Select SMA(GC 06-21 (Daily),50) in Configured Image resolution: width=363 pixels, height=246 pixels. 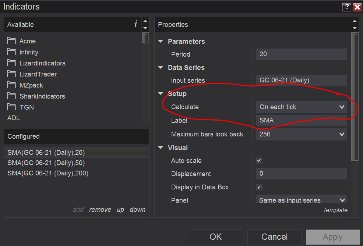pos(77,163)
